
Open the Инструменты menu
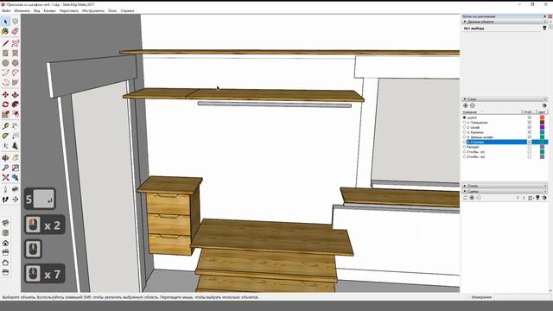pos(93,11)
